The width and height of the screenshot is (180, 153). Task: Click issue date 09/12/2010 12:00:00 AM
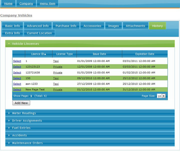[x=93, y=78]
